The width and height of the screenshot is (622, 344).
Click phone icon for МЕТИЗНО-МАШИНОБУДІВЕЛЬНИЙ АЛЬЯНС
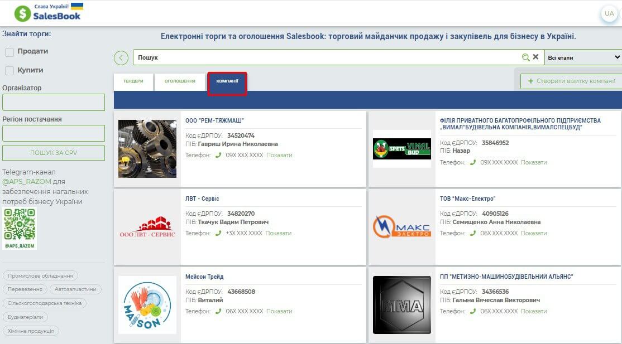(473, 312)
